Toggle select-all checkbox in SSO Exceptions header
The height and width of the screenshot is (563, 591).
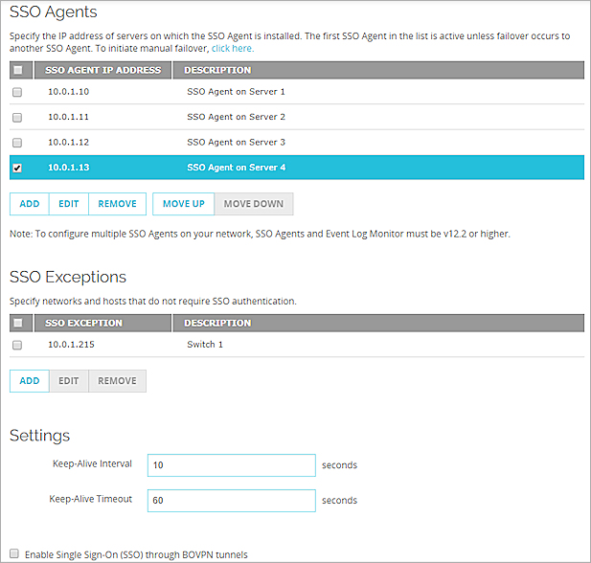click(17, 323)
